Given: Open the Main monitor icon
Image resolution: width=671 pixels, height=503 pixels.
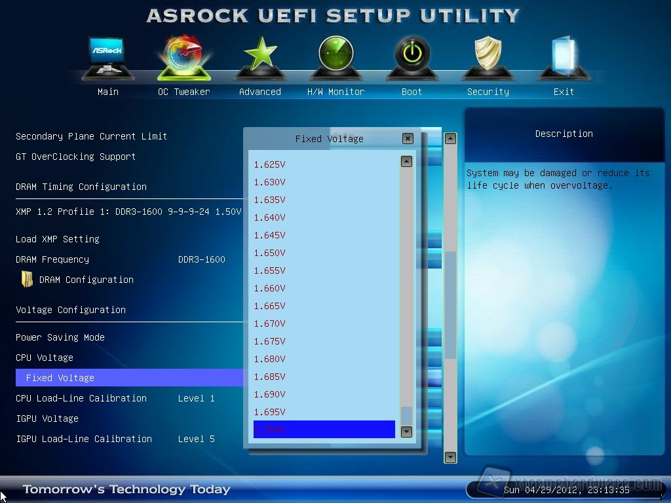Looking at the screenshot, I should pos(107,59).
